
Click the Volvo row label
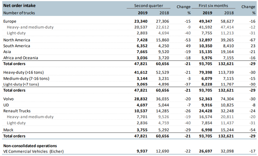coord(8,99)
